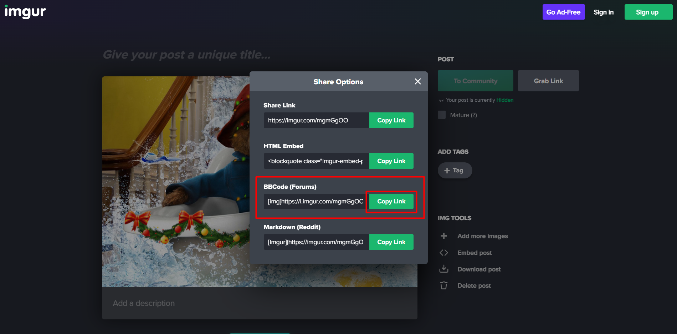
Task: Click the Grab Link button
Action: (x=548, y=81)
